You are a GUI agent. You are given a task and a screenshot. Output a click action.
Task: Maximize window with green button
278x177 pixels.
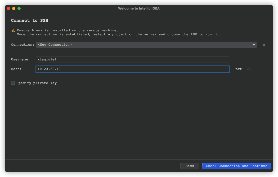[19, 8]
